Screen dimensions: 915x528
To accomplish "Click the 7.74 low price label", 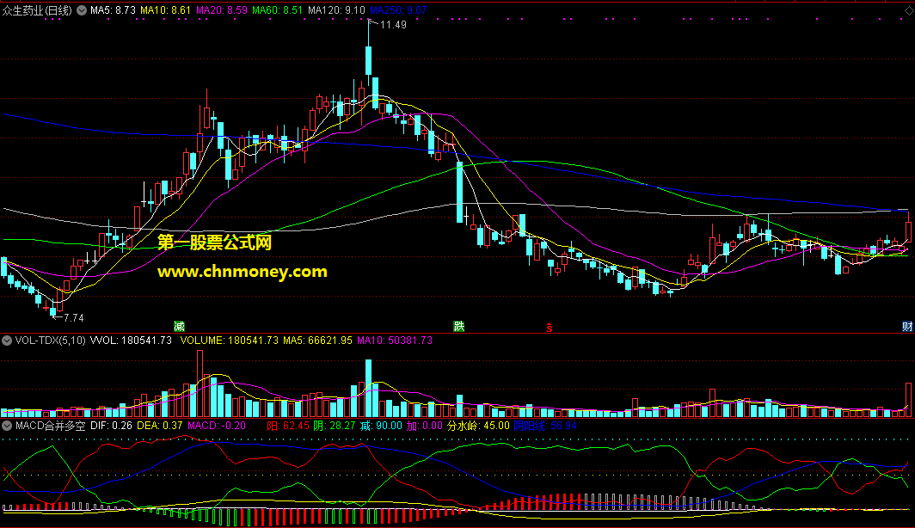I will (74, 318).
